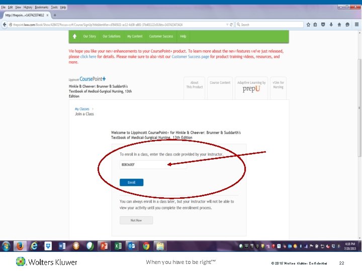Viewport: 362px width, 271px height.
Task: Open the History menu
Action: pyautogui.click(x=28, y=8)
